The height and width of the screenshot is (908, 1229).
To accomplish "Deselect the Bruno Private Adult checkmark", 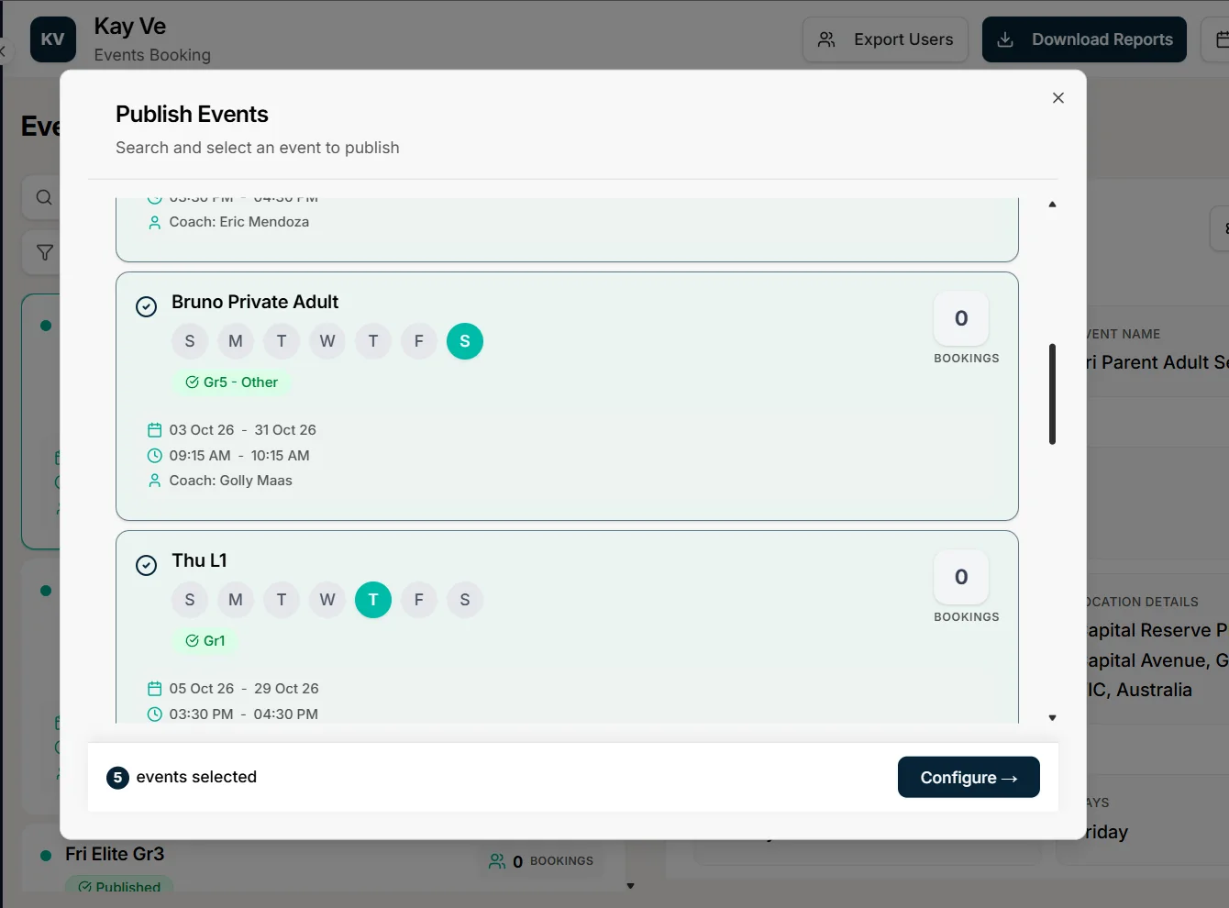I will (147, 306).
